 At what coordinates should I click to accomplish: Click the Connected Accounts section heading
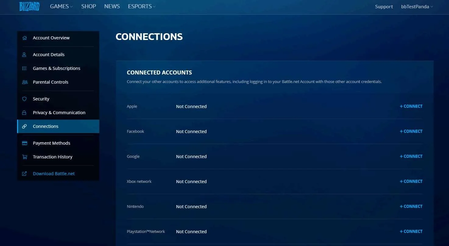[159, 73]
